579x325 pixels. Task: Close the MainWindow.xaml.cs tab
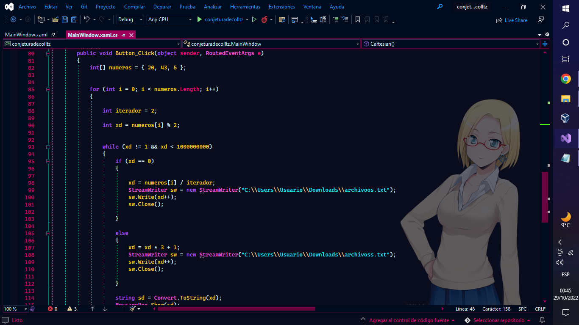(131, 35)
